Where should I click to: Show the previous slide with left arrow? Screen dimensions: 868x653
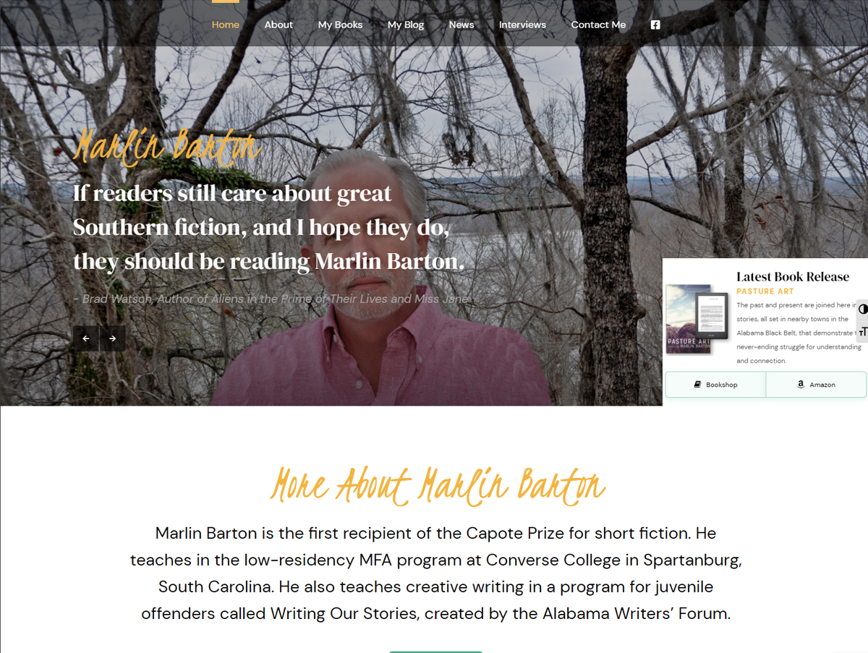point(86,338)
